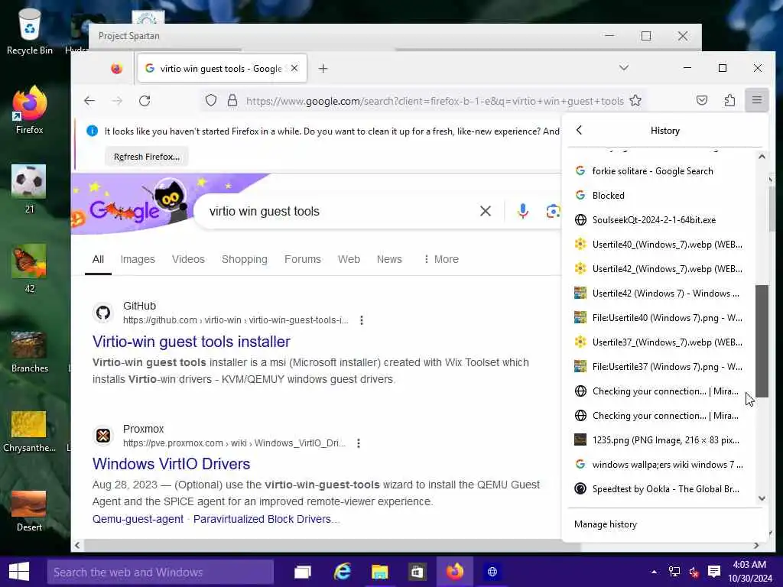783x587 pixels.
Task: Click the GitHub favicon in results
Action: pyautogui.click(x=103, y=313)
